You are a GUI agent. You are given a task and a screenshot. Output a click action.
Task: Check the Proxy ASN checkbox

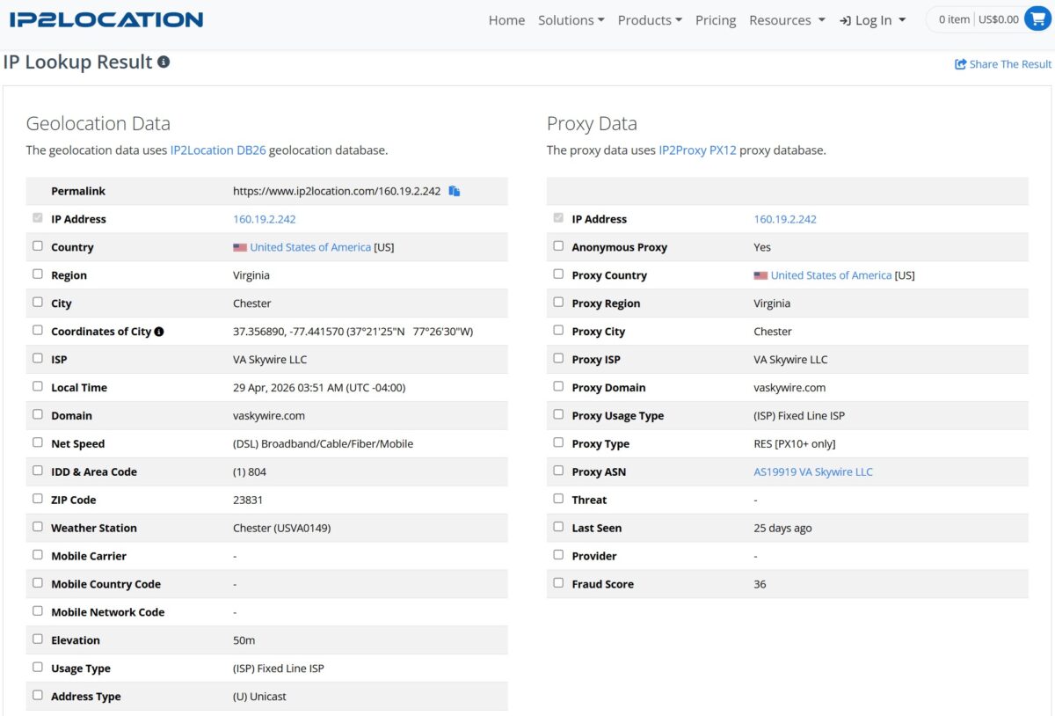[558, 471]
